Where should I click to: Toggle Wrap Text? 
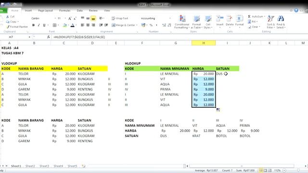click(120, 18)
